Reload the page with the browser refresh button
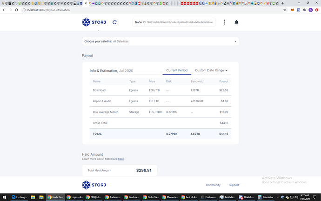This screenshot has height=201, width=321. (x=16, y=10)
